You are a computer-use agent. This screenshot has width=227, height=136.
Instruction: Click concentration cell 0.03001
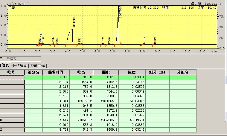(x=132, y=77)
